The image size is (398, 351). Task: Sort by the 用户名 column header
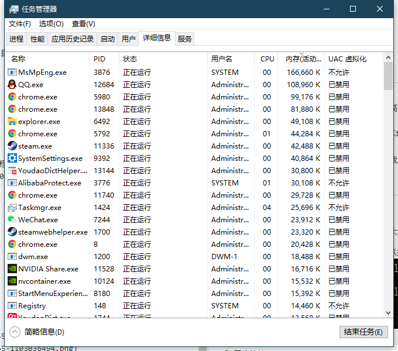point(231,59)
